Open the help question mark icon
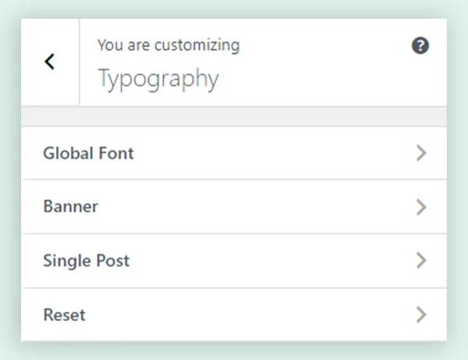Image resolution: width=468 pixels, height=360 pixels. [420, 46]
